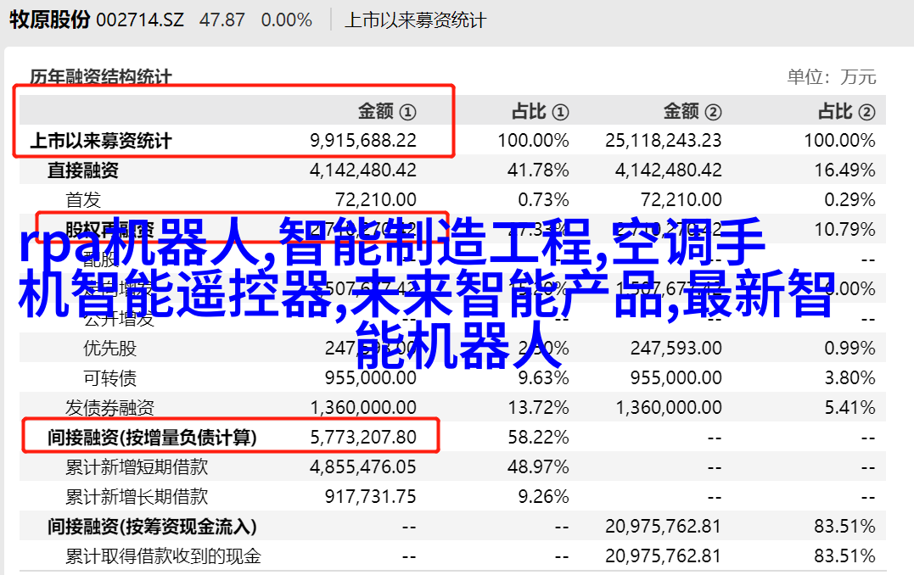Click the amount 5,773,207.80

363,438
